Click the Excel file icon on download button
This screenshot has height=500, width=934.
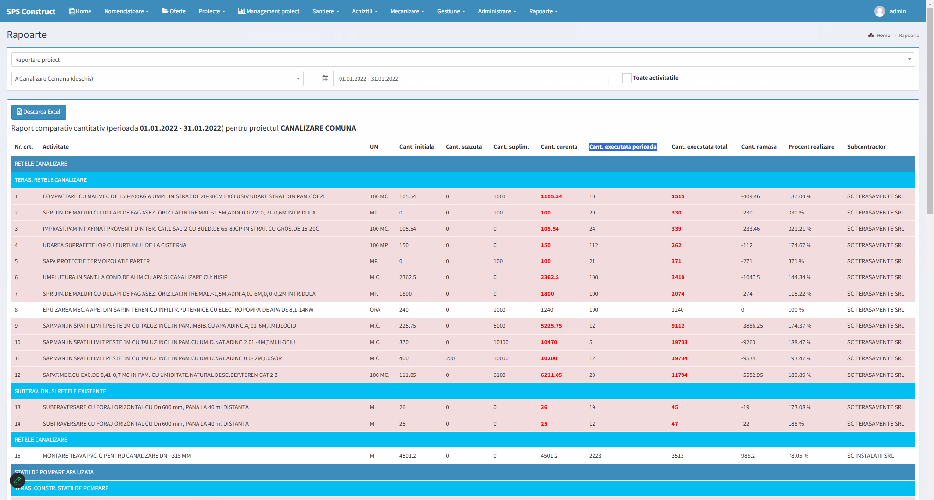(19, 112)
